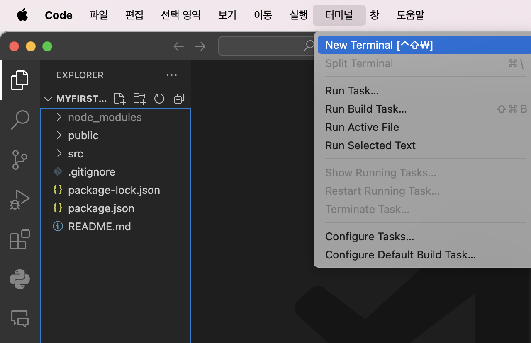
Task: Open the 창 menu
Action: (375, 15)
